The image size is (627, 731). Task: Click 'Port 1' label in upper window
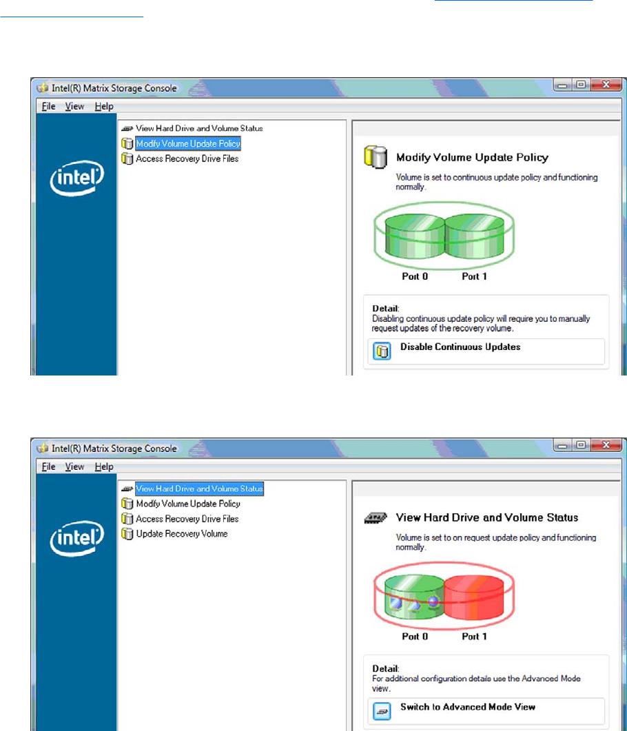pos(475,276)
